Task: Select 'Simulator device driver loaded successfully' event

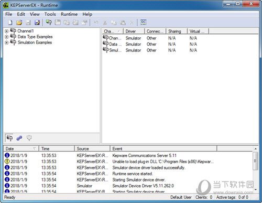Action: click(x=128, y=167)
